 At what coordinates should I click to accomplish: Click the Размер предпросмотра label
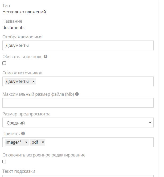click(x=26, y=114)
